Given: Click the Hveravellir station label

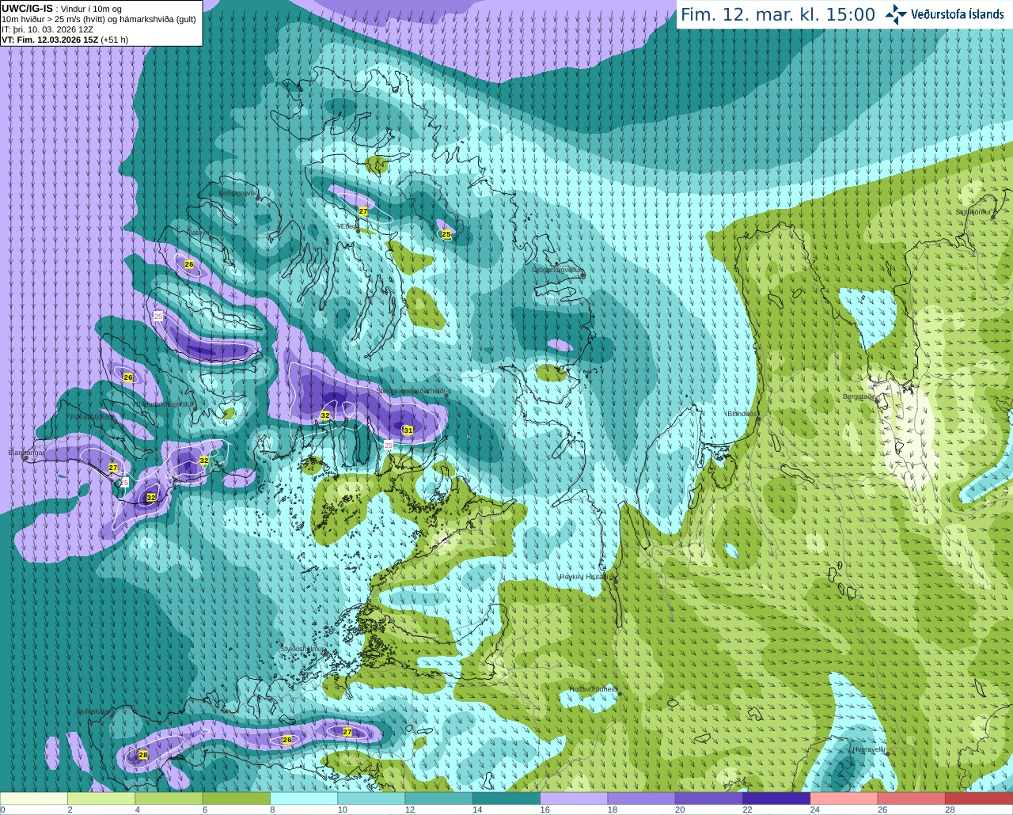Looking at the screenshot, I should (x=868, y=749).
